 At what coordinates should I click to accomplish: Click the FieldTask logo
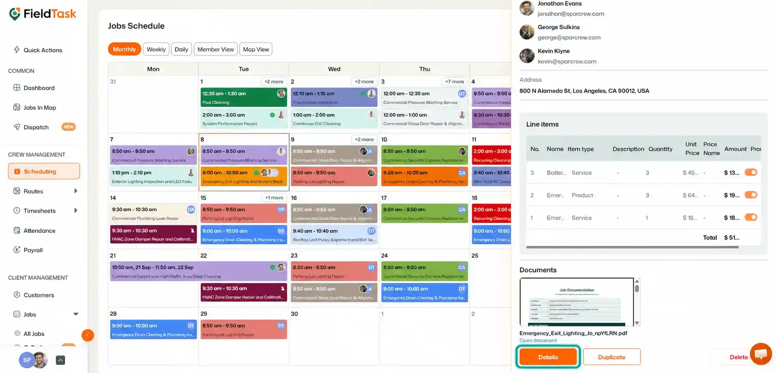[x=43, y=14]
